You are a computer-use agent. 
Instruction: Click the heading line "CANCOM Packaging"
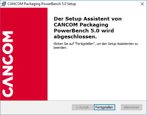coord(81,25)
